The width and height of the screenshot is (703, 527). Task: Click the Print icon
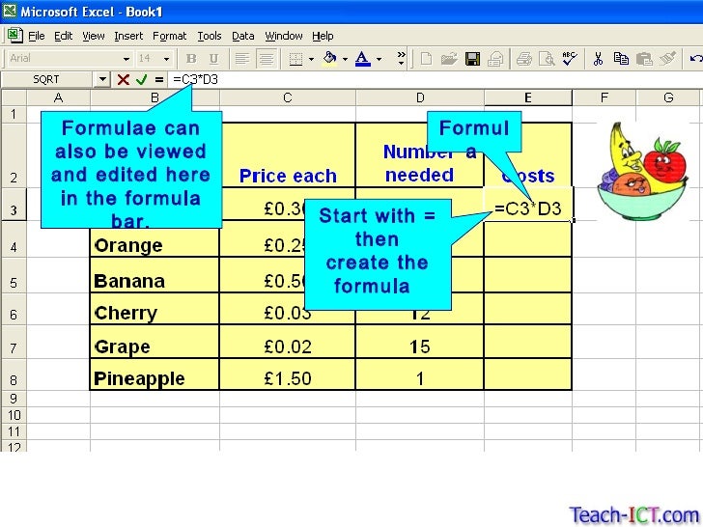pyautogui.click(x=523, y=59)
